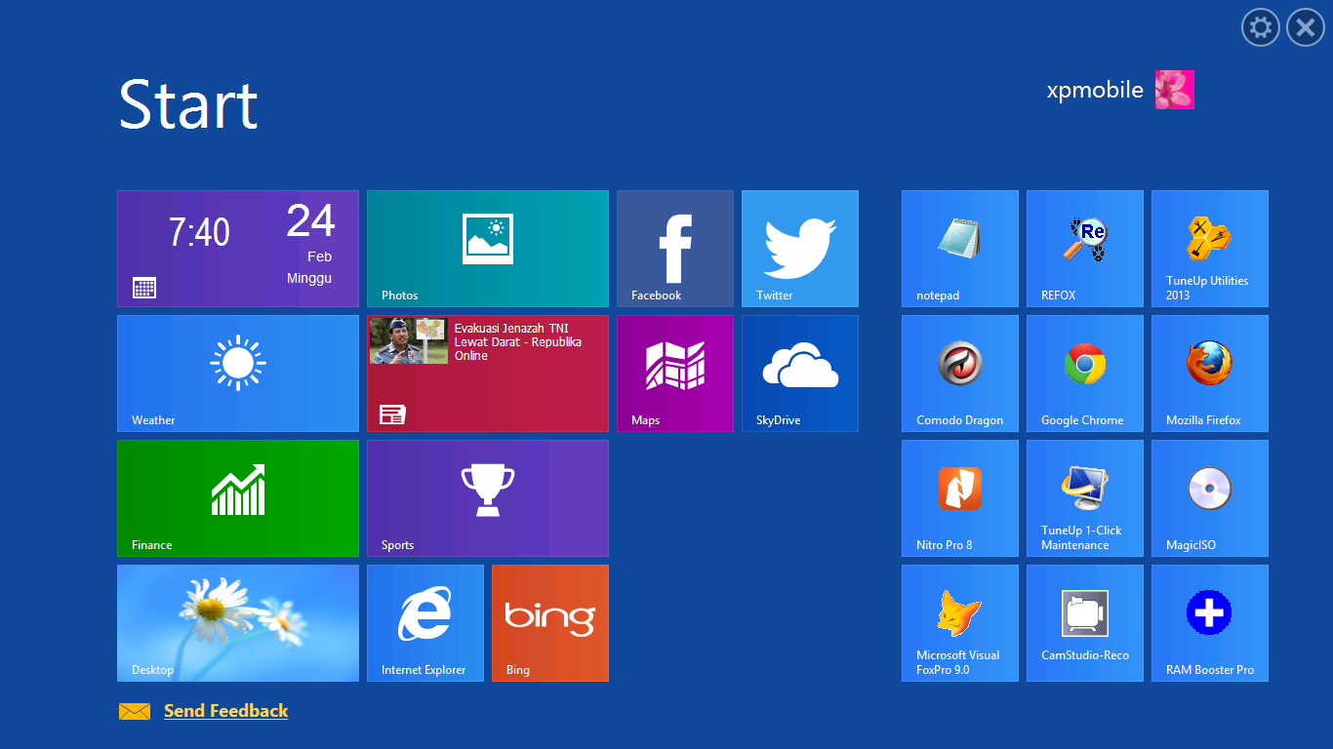Launch Mozilla Firefox tile
Image resolution: width=1333 pixels, height=749 pixels.
point(1210,374)
